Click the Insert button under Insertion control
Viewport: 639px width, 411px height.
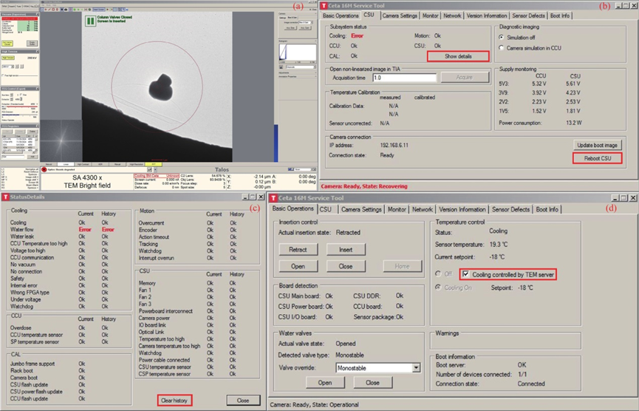pyautogui.click(x=346, y=250)
